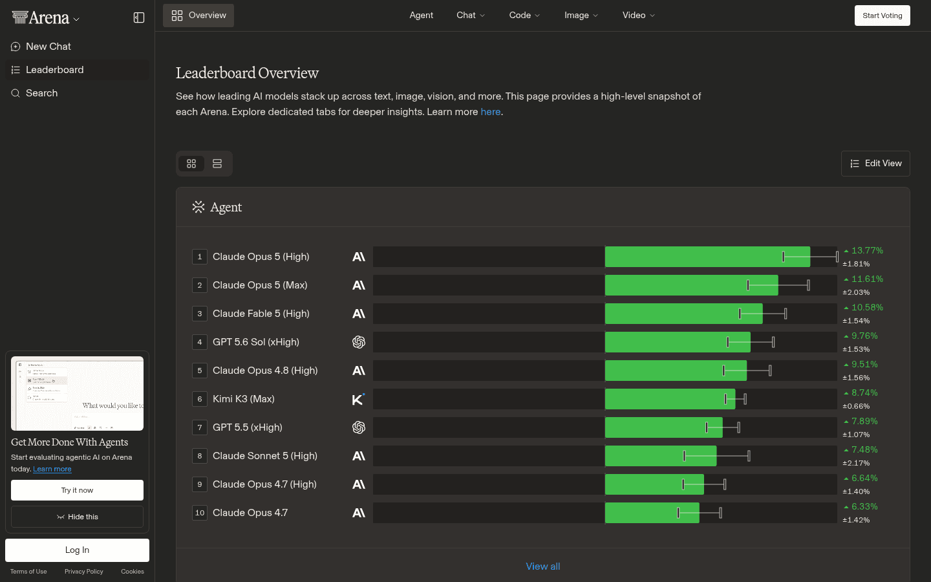Screen dimensions: 931x582
Task: Expand the Code dropdown menu
Action: tap(524, 16)
